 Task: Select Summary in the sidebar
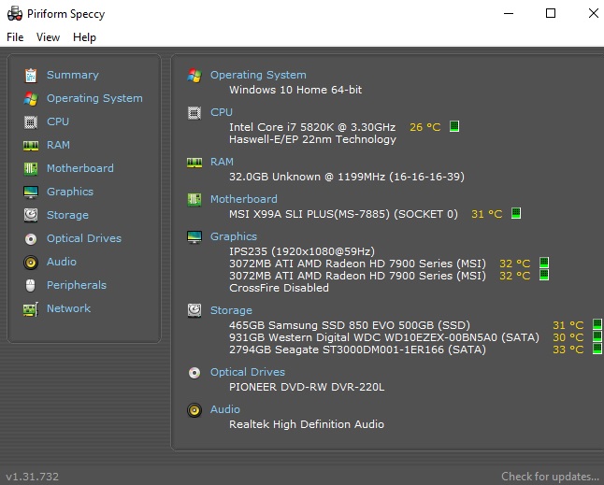[72, 75]
